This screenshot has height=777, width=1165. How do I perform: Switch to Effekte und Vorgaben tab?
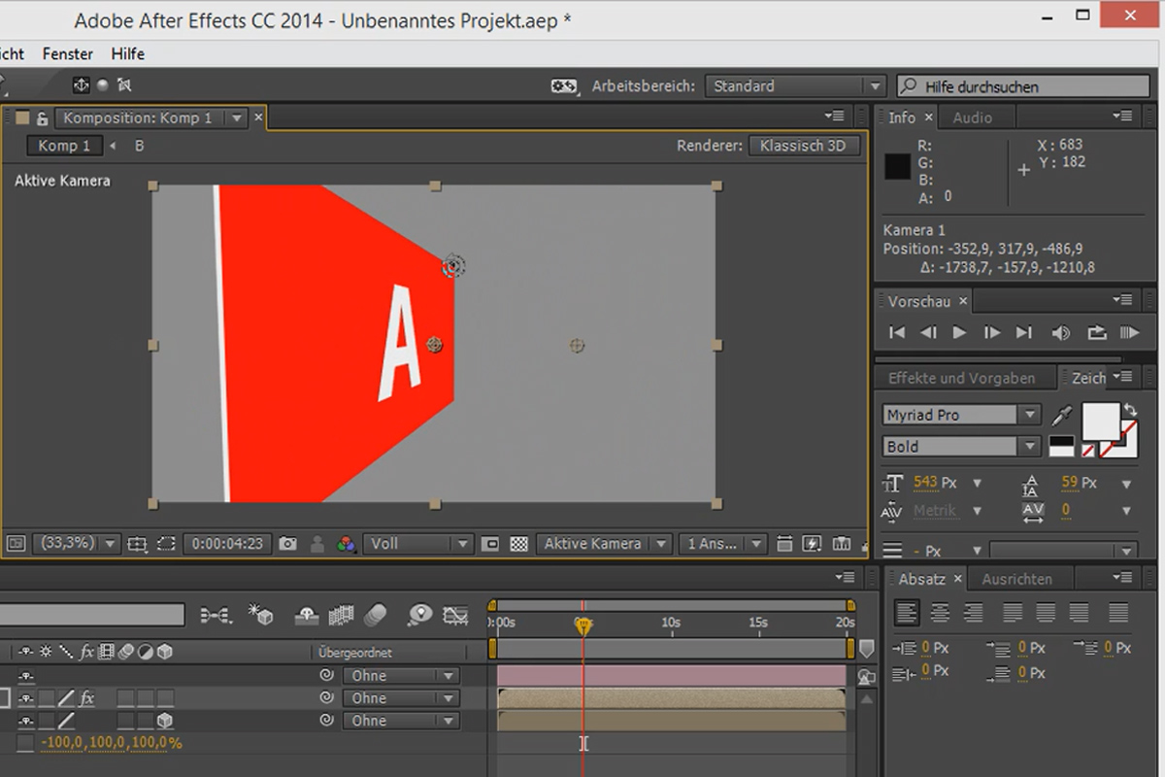(961, 378)
